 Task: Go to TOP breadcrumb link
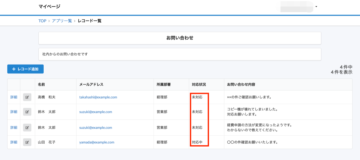pyautogui.click(x=42, y=21)
